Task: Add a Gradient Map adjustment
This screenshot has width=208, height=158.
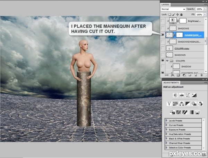Action: pos(191,112)
